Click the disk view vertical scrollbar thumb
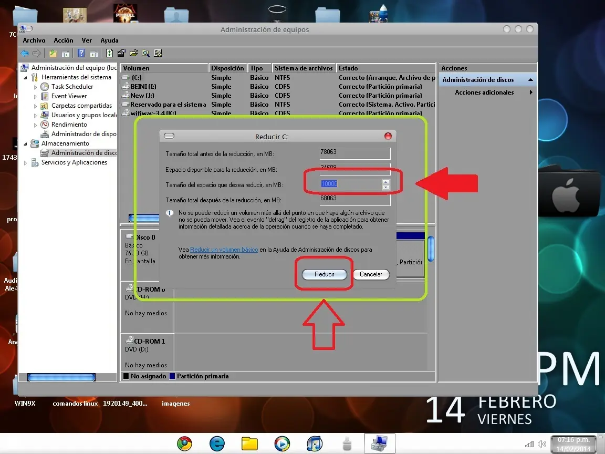605x454 pixels. (x=431, y=249)
